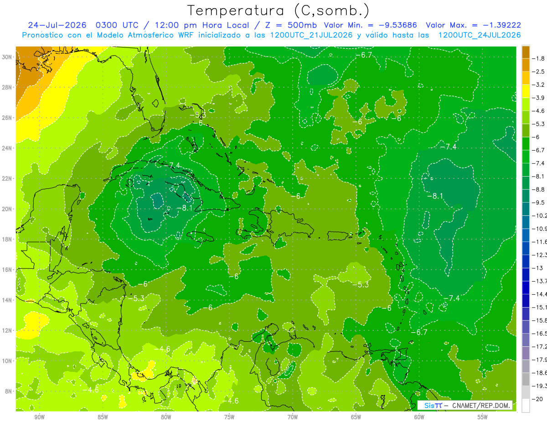The image size is (547, 423).
Task: Click the "-10.9" legend value
Action: click(x=540, y=228)
